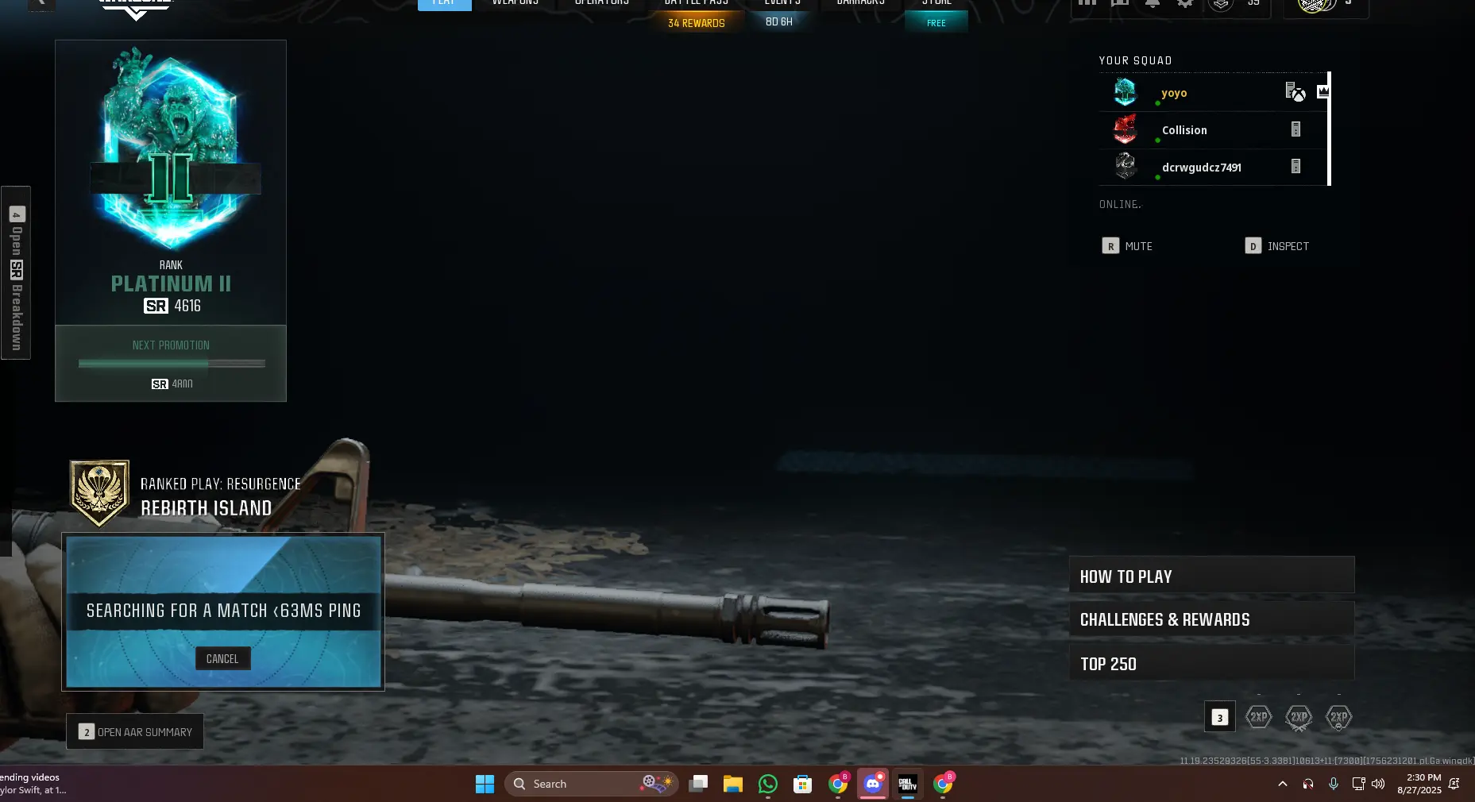This screenshot has width=1475, height=802.
Task: Select the dcrwgudcz7491 player name
Action: pyautogui.click(x=1202, y=168)
